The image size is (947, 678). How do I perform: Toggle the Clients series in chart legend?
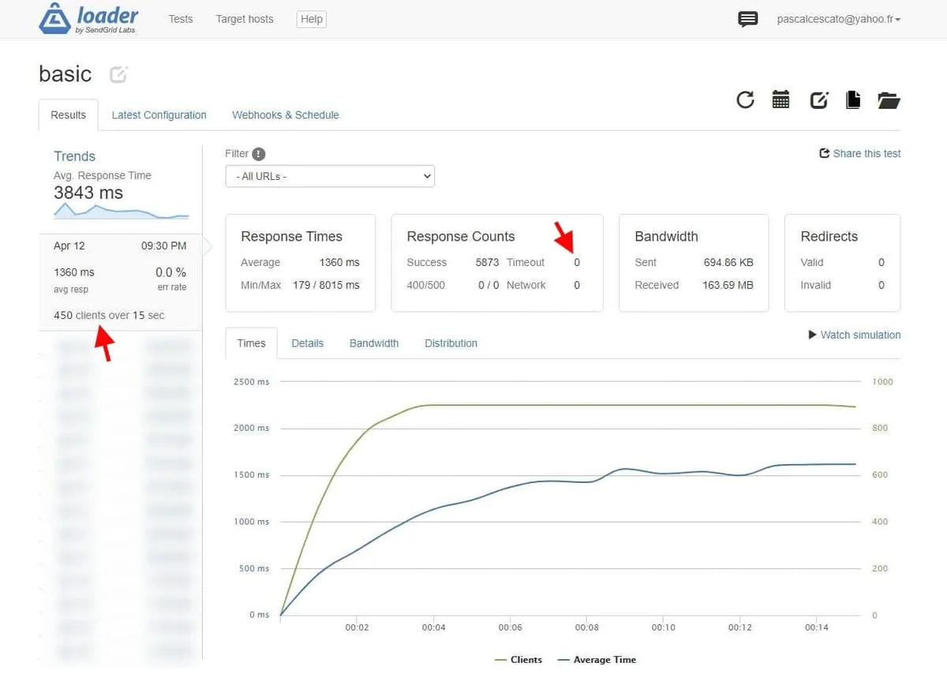pos(518,660)
